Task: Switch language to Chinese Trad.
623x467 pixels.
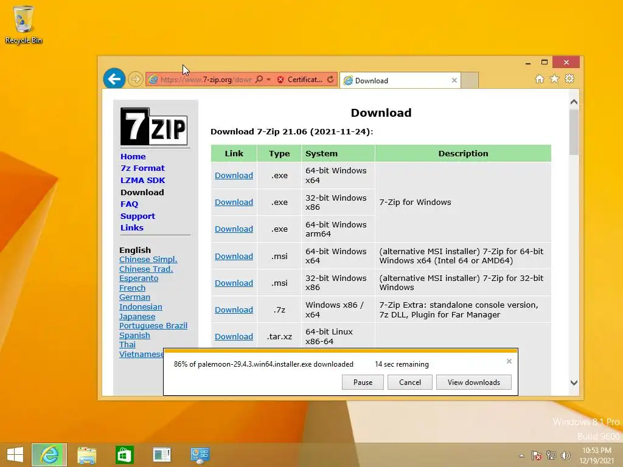Action: (146, 269)
